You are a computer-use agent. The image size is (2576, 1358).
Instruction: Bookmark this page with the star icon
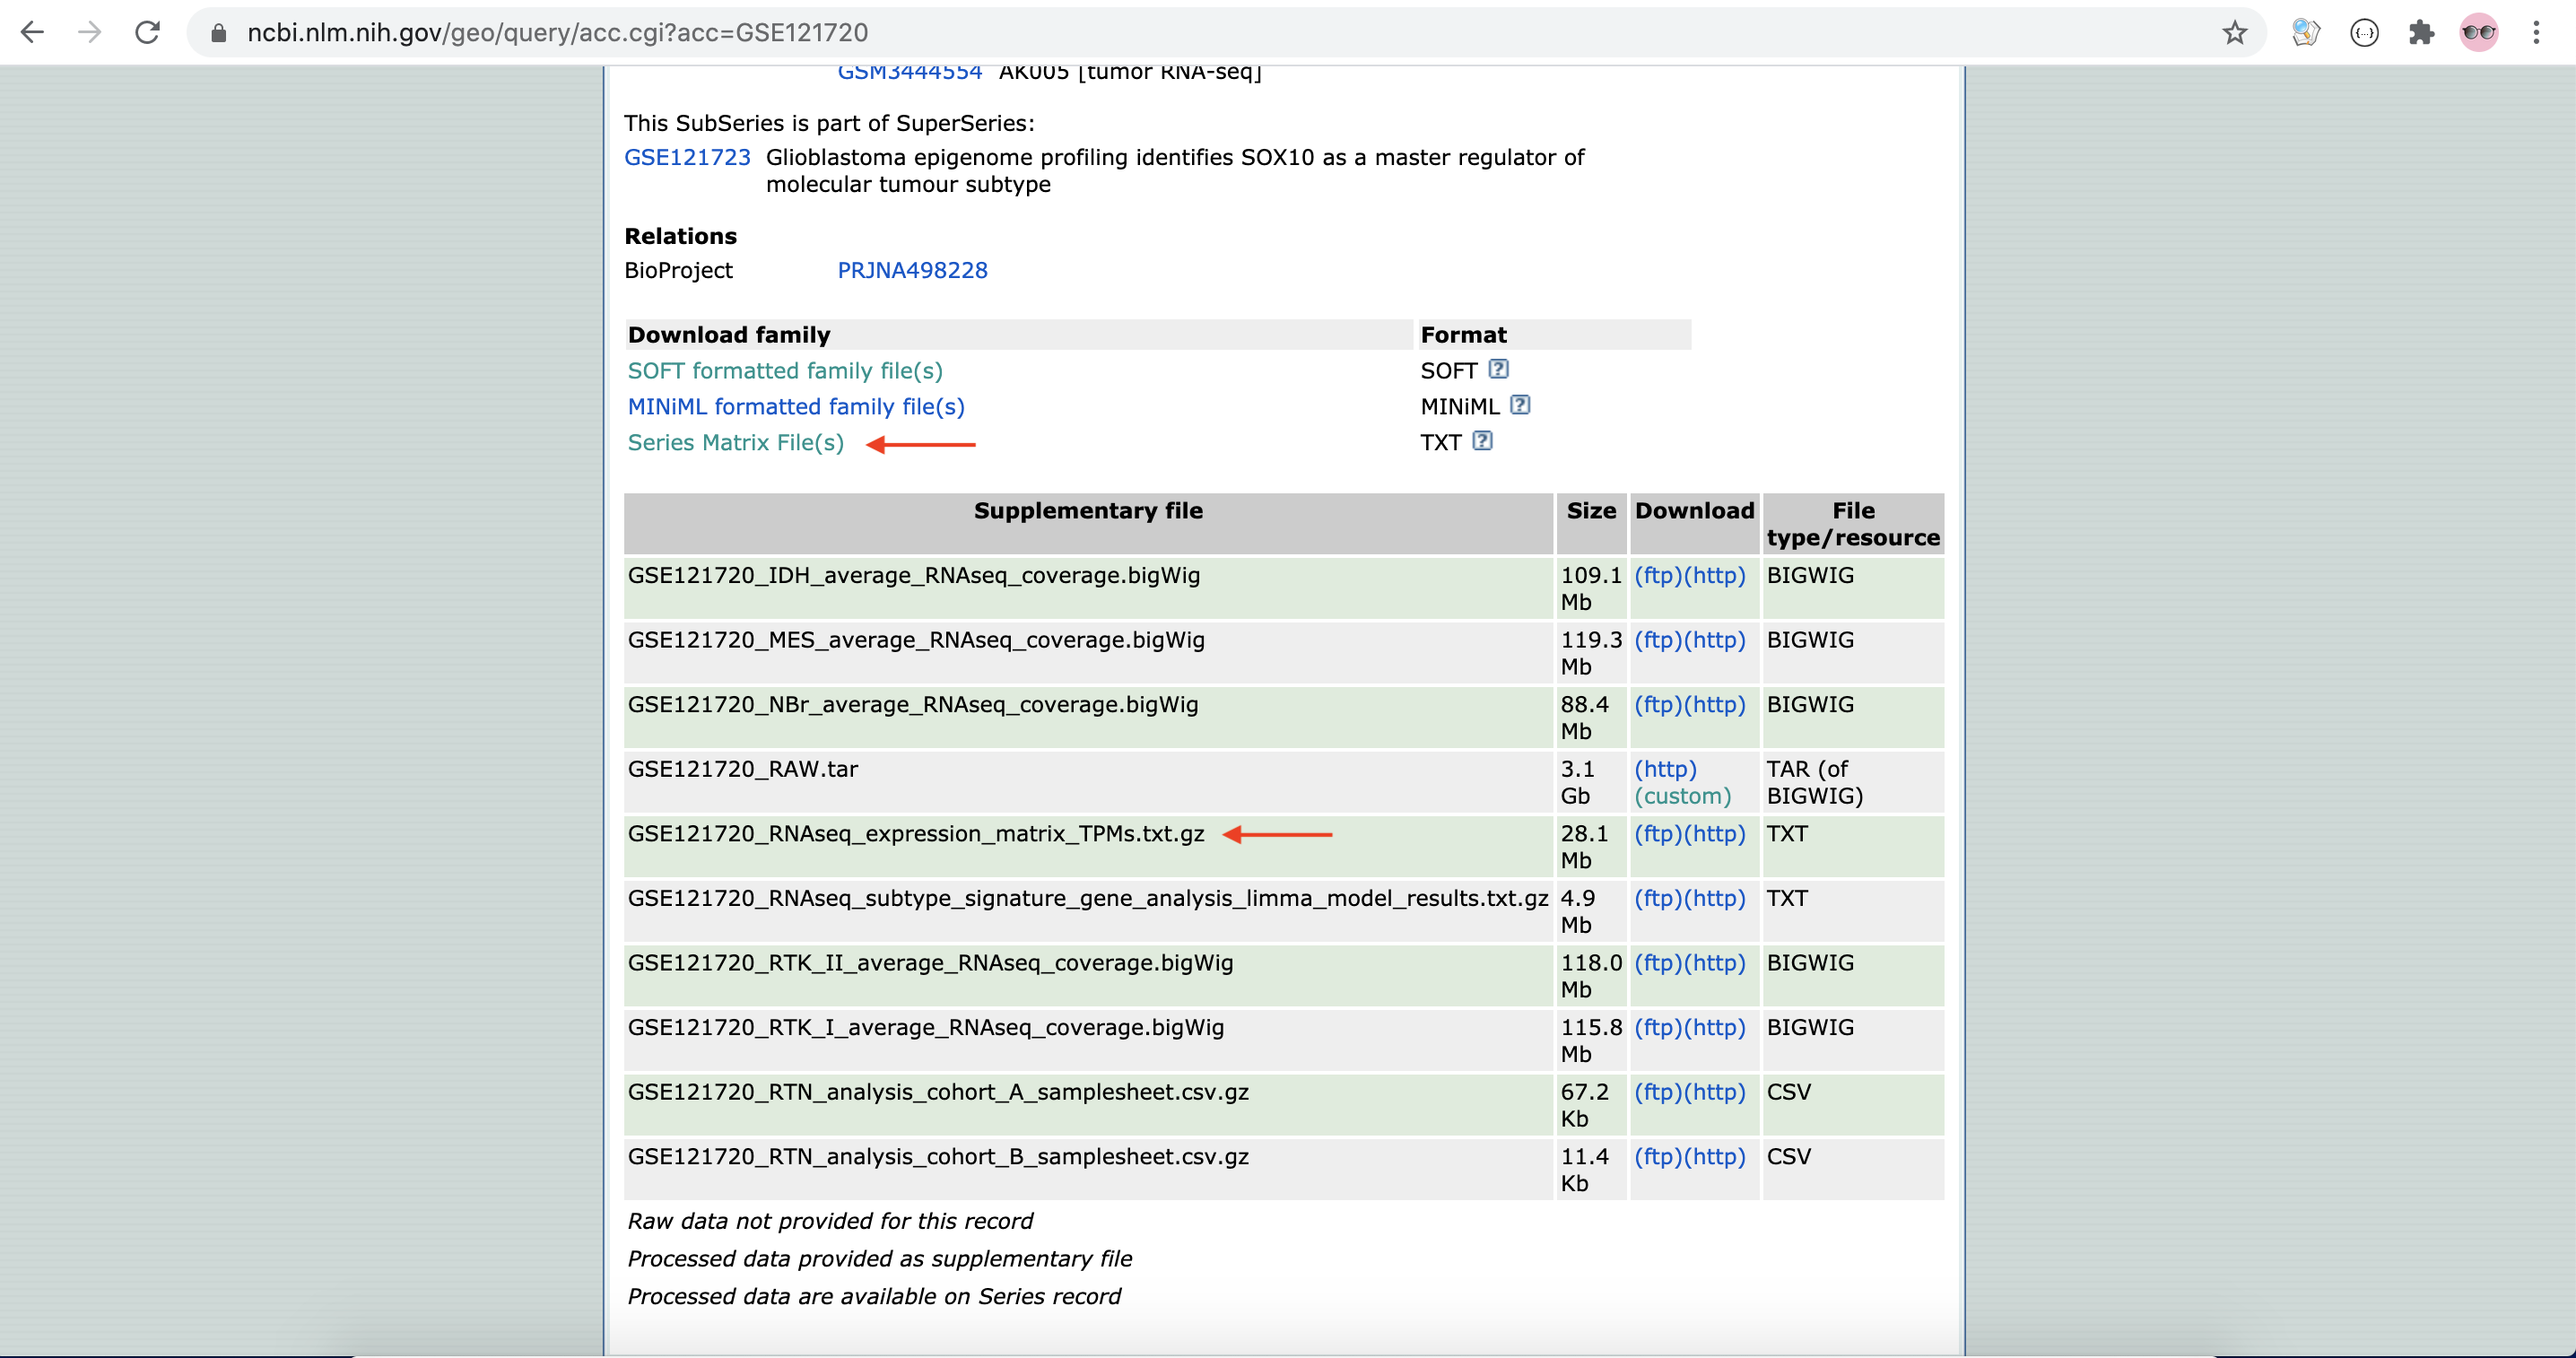click(x=2234, y=33)
